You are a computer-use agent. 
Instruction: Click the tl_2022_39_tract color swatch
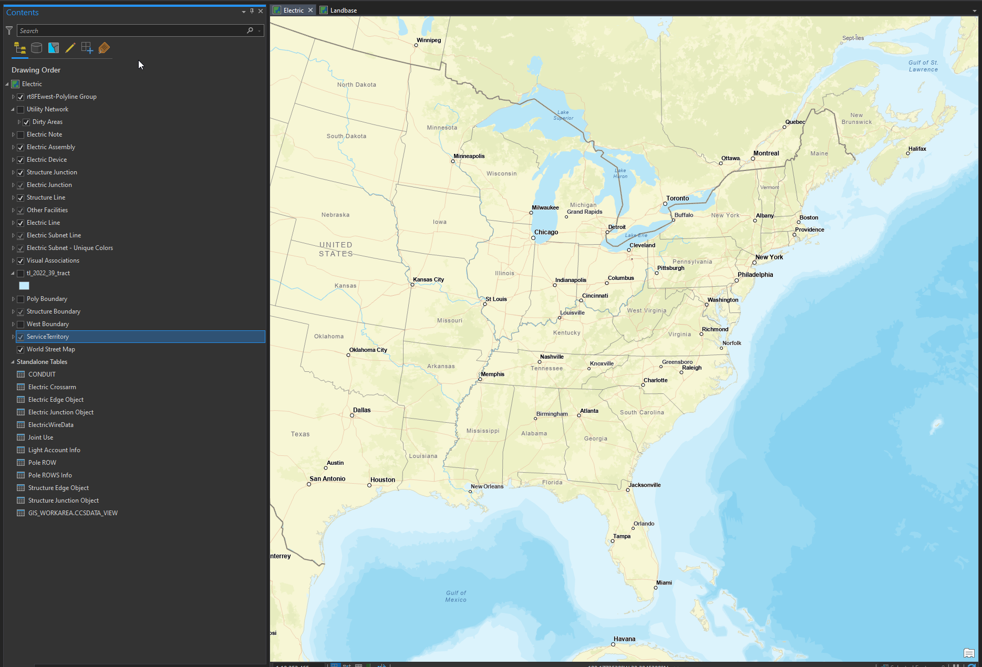click(24, 286)
